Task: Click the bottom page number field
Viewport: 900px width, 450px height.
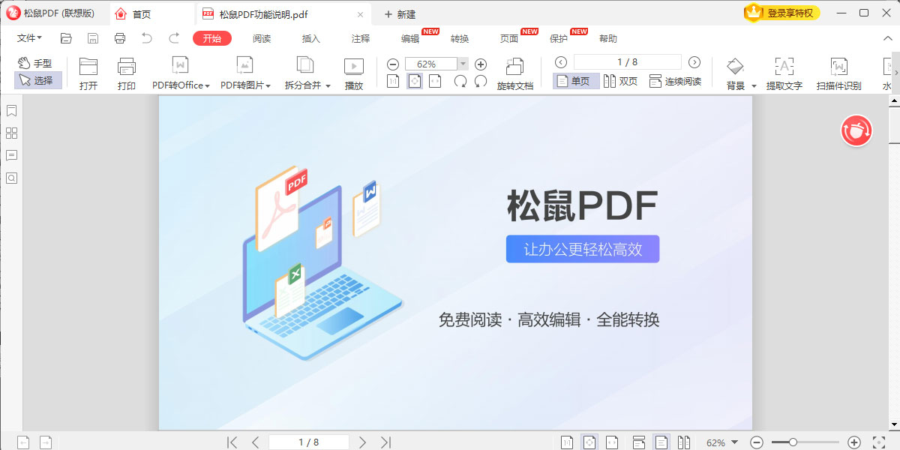Action: [309, 442]
